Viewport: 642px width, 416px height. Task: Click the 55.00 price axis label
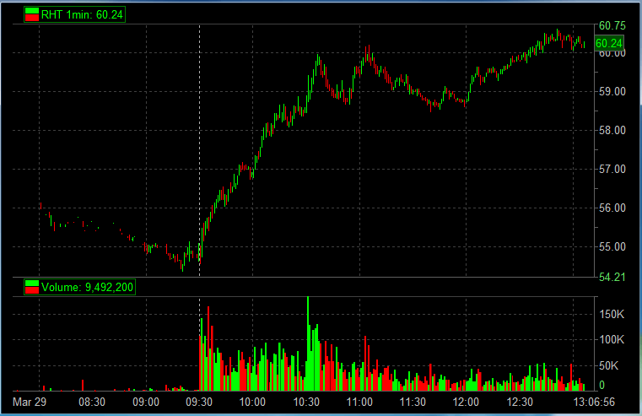pos(612,247)
